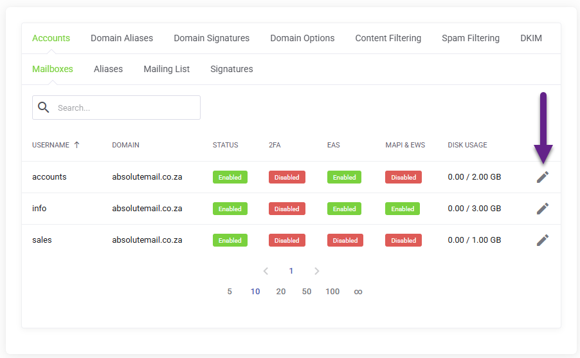The width and height of the screenshot is (580, 358).
Task: Sort by USERNAME column header
Action: [x=51, y=145]
